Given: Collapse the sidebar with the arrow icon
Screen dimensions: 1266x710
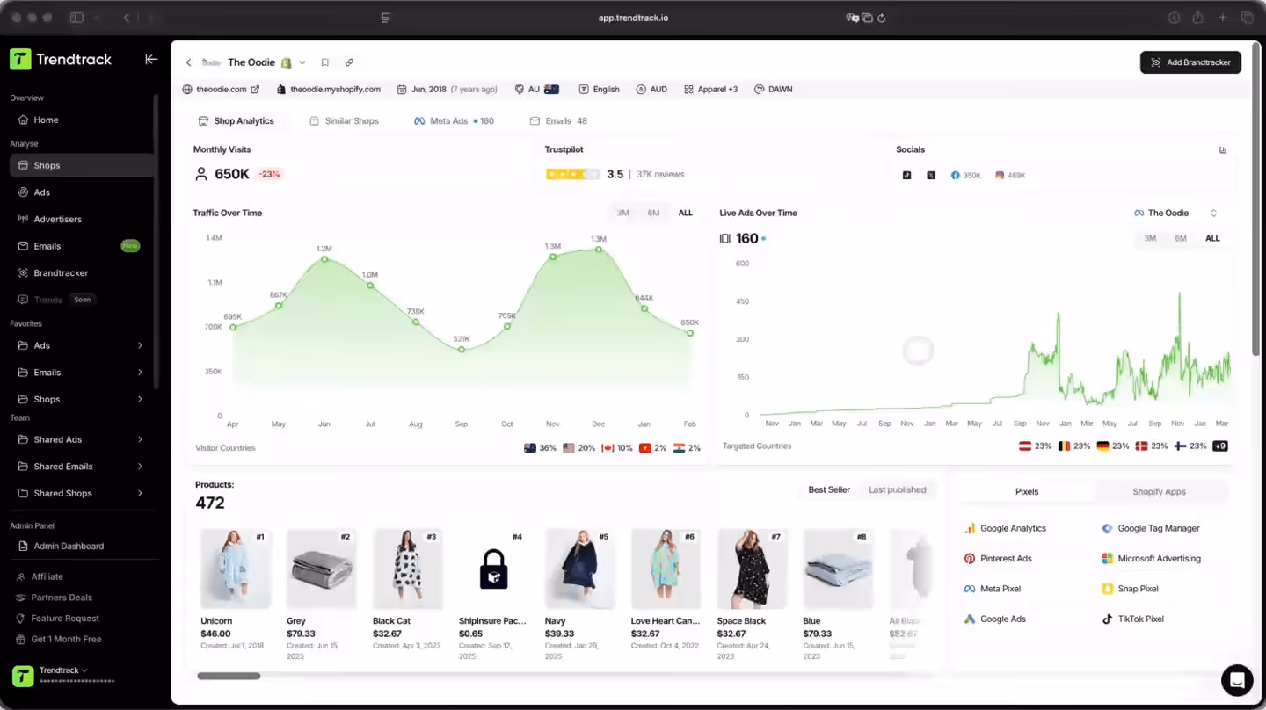Looking at the screenshot, I should pyautogui.click(x=151, y=59).
